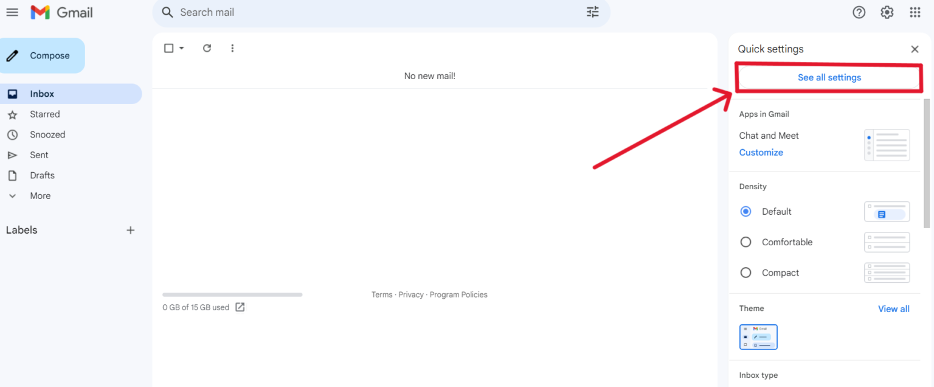Go to the Drafts folder

point(42,175)
